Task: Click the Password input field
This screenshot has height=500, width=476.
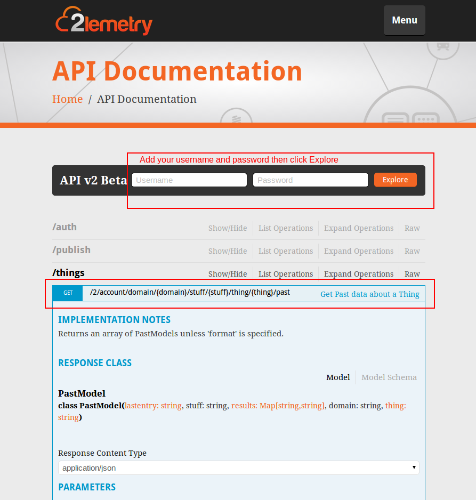Action: (x=310, y=180)
